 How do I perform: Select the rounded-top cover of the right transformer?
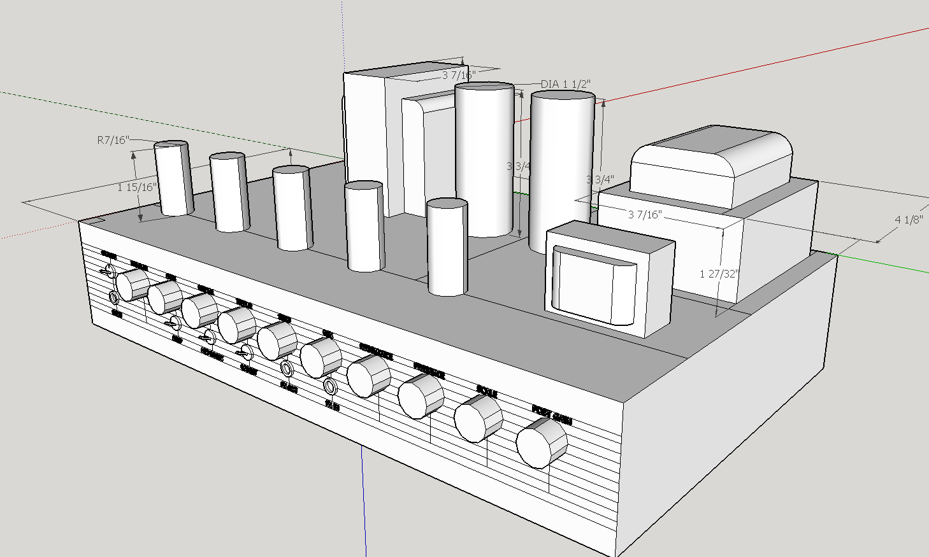(712, 167)
